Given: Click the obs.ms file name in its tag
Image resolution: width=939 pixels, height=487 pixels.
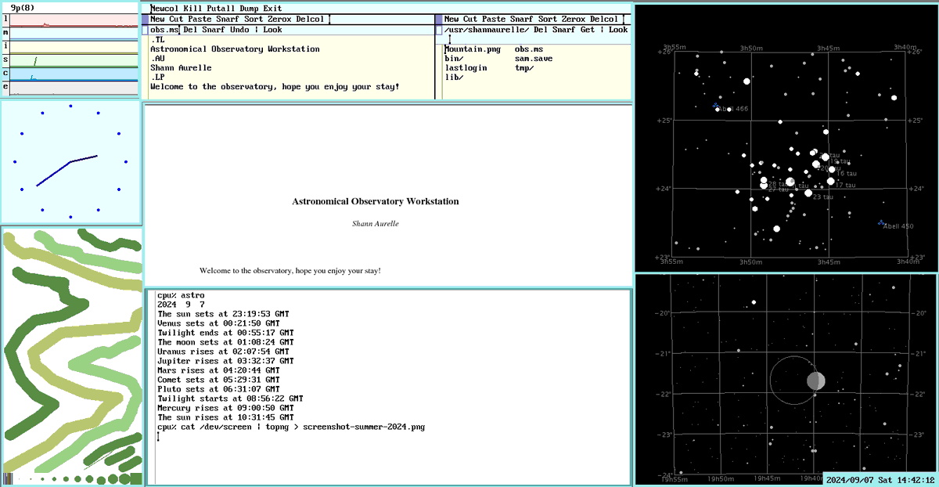Looking at the screenshot, I should click(x=164, y=30).
